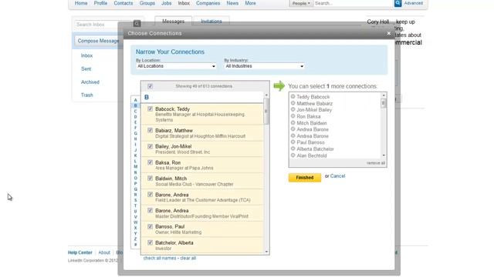Jump to letter C in alphabet index

tap(136, 111)
